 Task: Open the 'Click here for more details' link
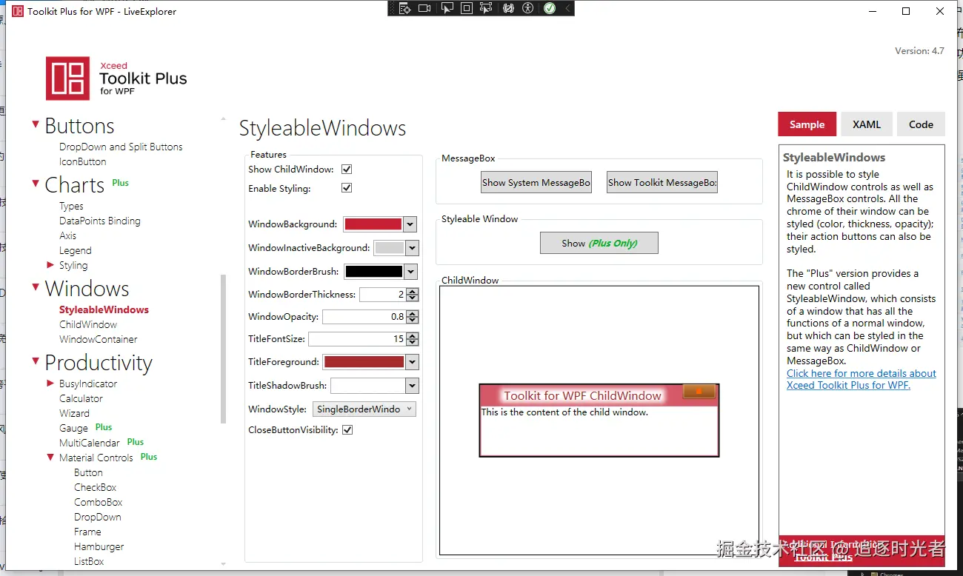tap(862, 379)
